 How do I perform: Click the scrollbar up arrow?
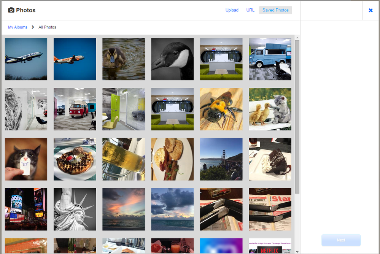pos(297,38)
